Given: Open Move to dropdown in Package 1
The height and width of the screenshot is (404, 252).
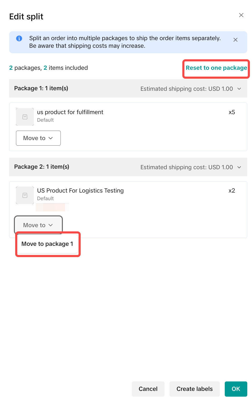Looking at the screenshot, I should coord(38,138).
